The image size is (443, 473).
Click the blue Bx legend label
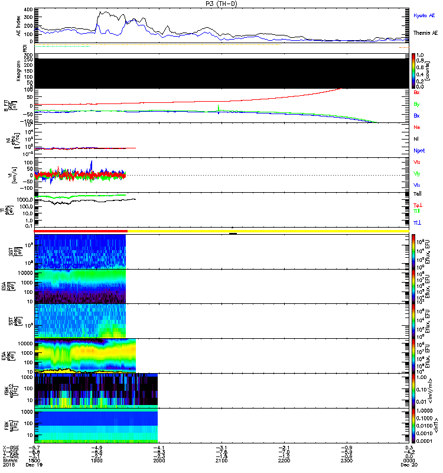pyautogui.click(x=416, y=116)
